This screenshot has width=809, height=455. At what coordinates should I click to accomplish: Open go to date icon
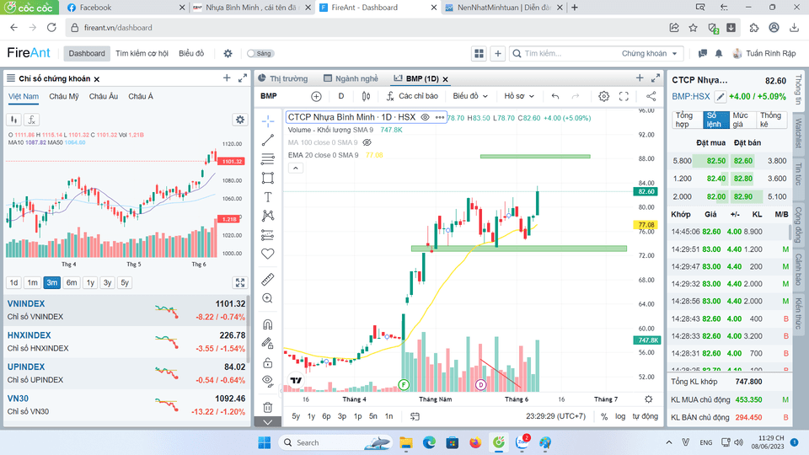pyautogui.click(x=415, y=416)
